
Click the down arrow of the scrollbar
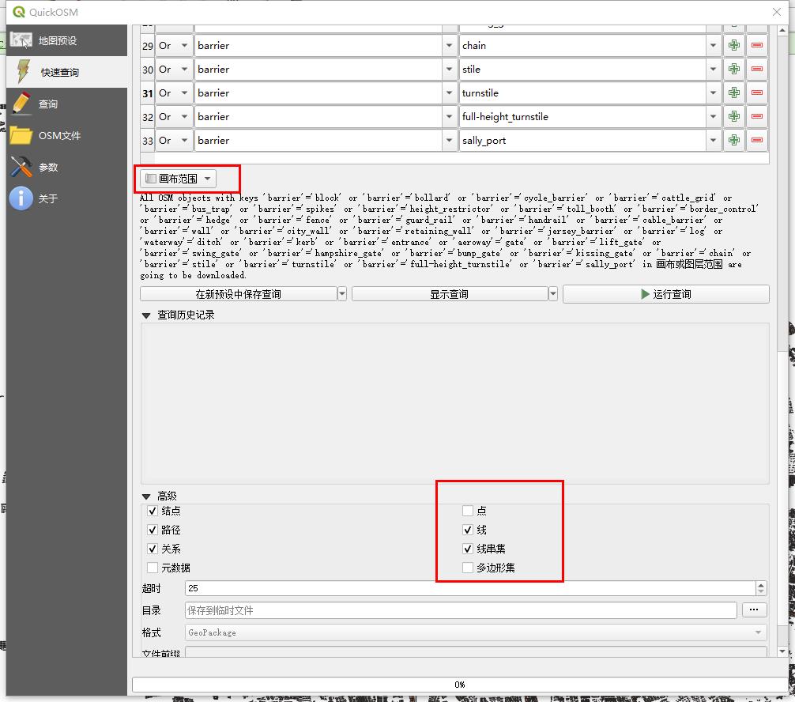(x=782, y=651)
